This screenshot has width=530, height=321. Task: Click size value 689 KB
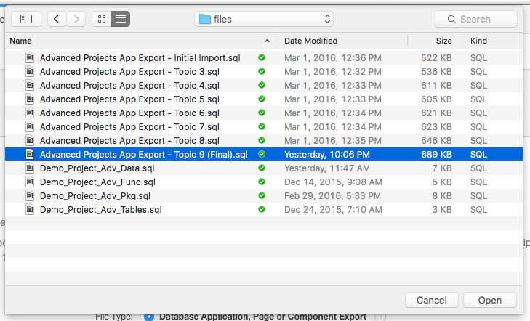coord(436,154)
